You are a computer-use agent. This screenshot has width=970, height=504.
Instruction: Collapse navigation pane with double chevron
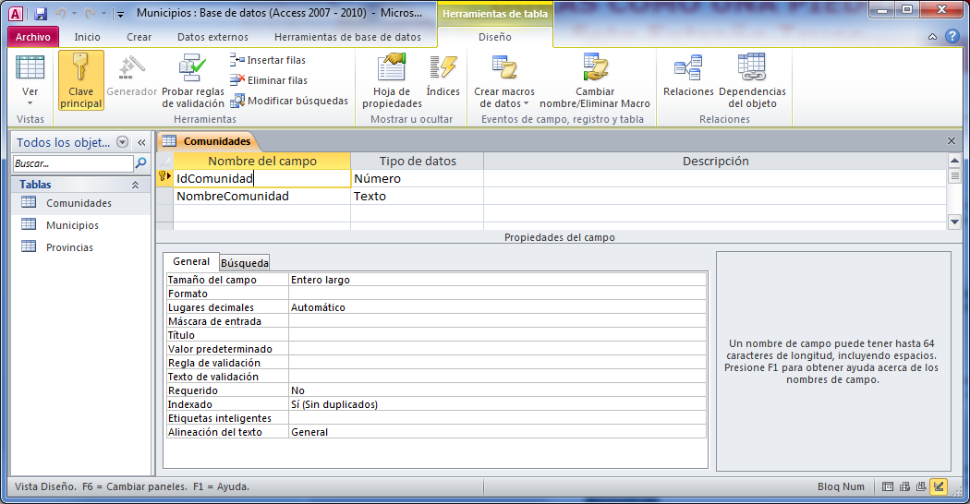click(x=141, y=143)
